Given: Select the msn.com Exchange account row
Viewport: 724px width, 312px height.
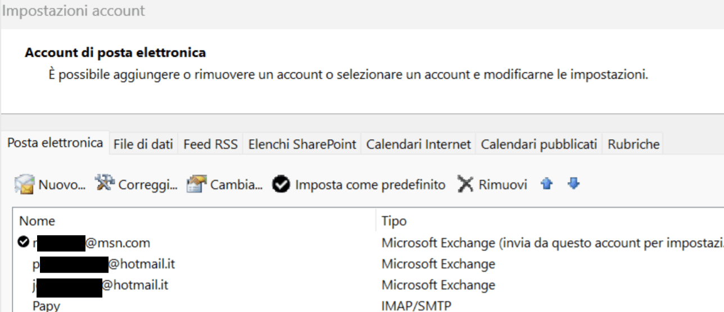Looking at the screenshot, I should point(368,243).
